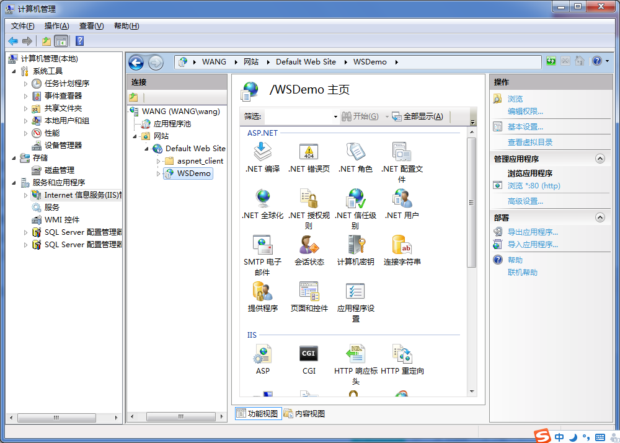Click the left console tree horizontal scrollbar
The image size is (620, 443).
click(x=56, y=418)
